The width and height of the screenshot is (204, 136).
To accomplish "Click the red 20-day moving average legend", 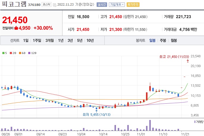I will tap(12, 53).
